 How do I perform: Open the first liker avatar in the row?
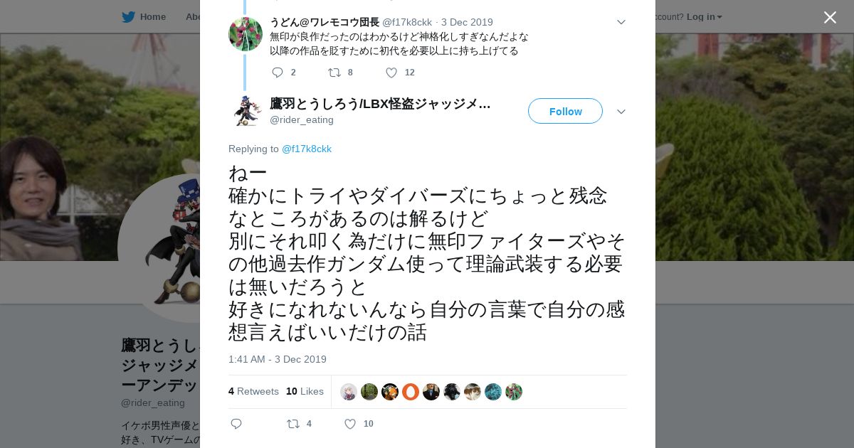(349, 392)
